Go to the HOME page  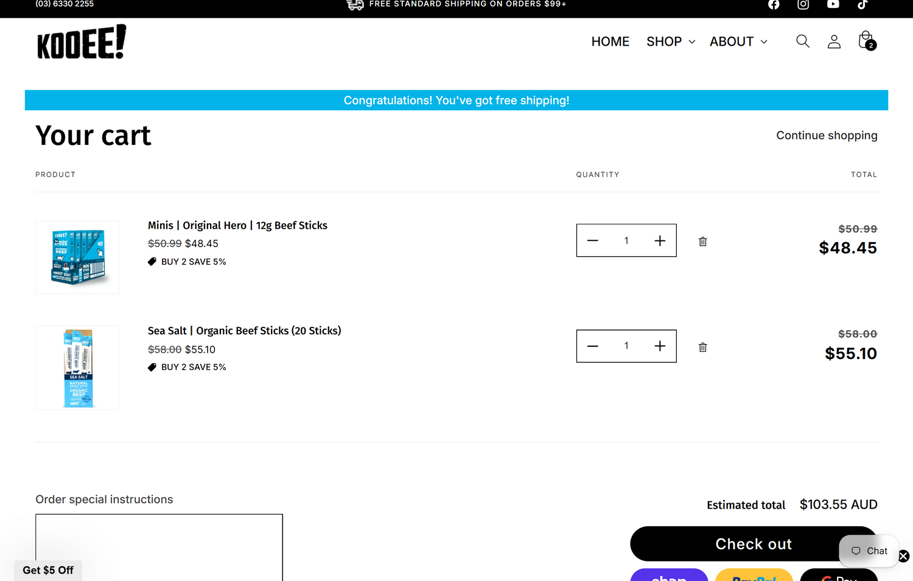click(610, 41)
